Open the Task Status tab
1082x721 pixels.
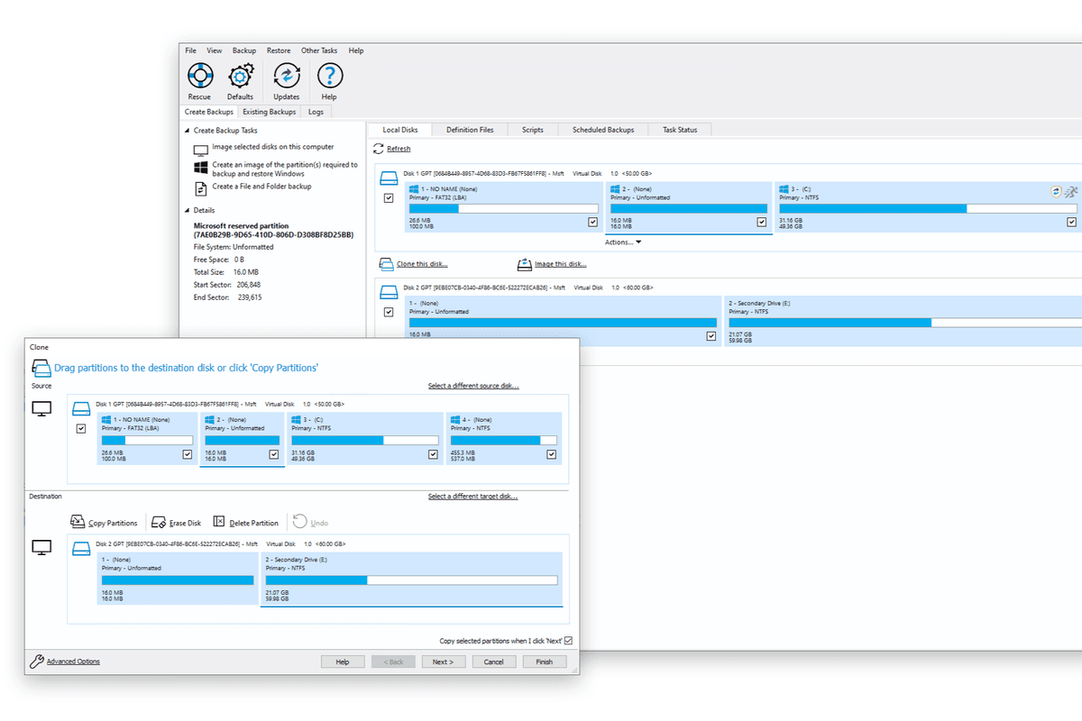pos(680,130)
